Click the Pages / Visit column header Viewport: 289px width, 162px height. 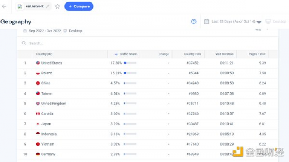(x=257, y=54)
